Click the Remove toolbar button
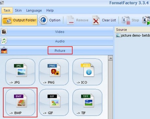The height and width of the screenshot is (119, 150). click(x=78, y=20)
